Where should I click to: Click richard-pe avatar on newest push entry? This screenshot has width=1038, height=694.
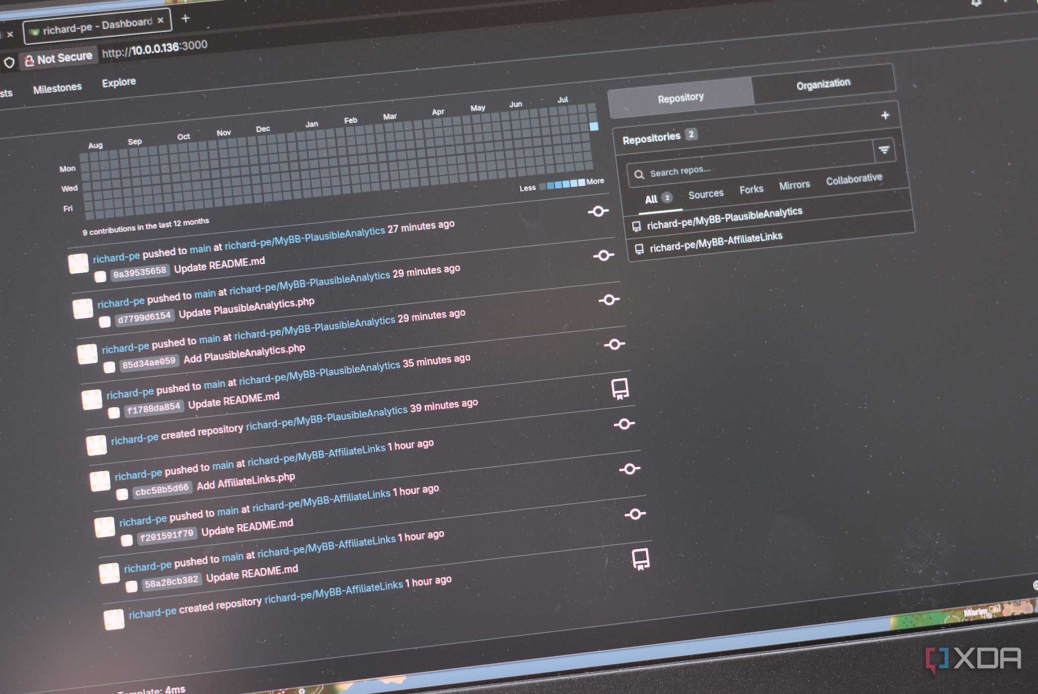[78, 263]
